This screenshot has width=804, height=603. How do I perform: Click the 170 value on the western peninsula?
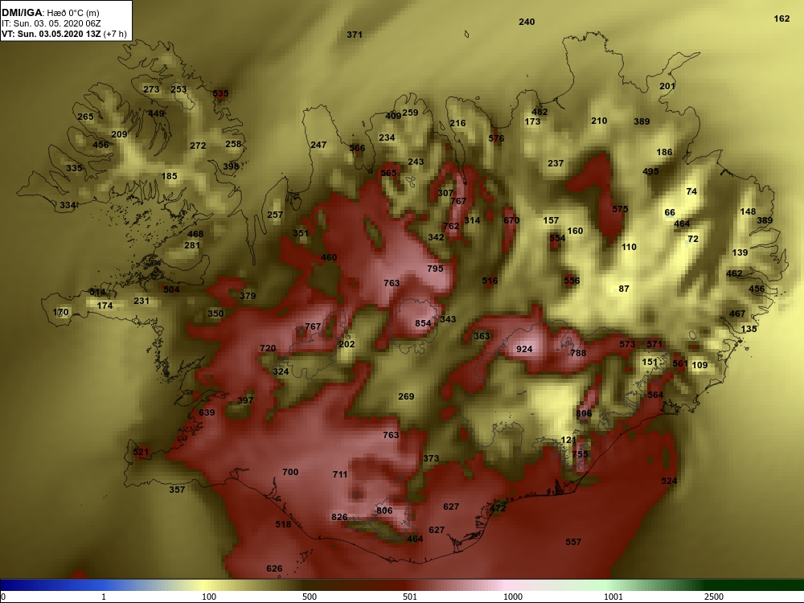[x=60, y=312]
